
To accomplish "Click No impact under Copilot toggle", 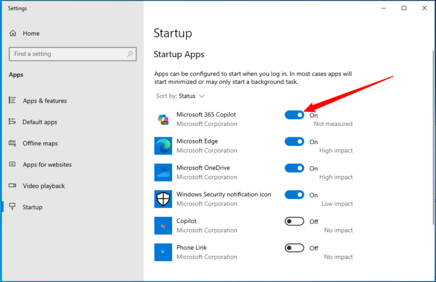I will [339, 230].
